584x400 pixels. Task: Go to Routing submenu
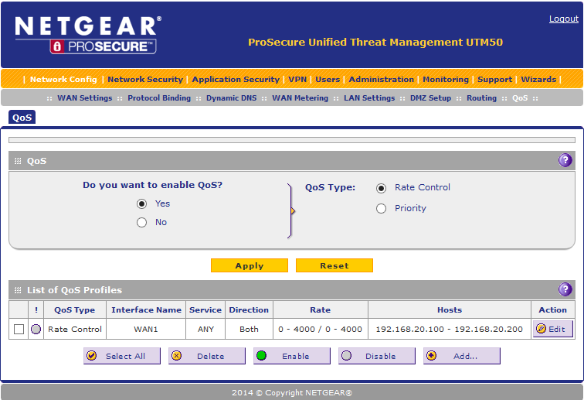481,97
